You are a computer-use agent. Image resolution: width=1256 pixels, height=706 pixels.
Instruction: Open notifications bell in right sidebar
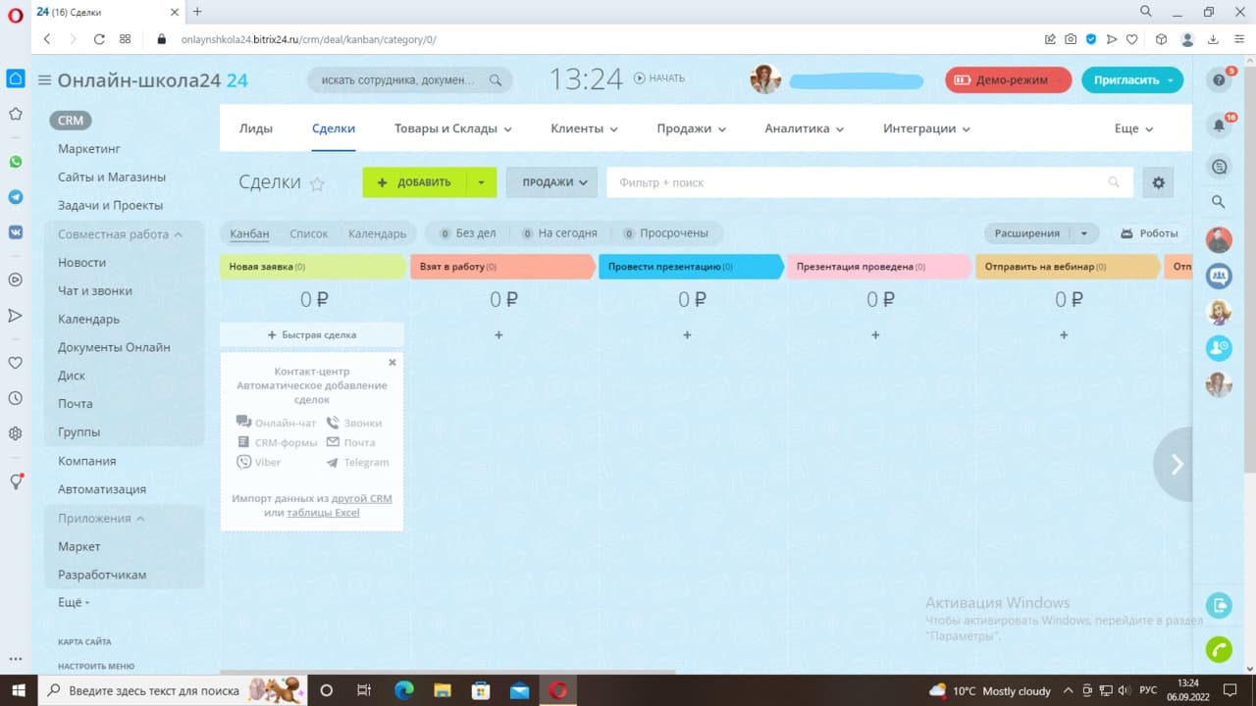1219,126
